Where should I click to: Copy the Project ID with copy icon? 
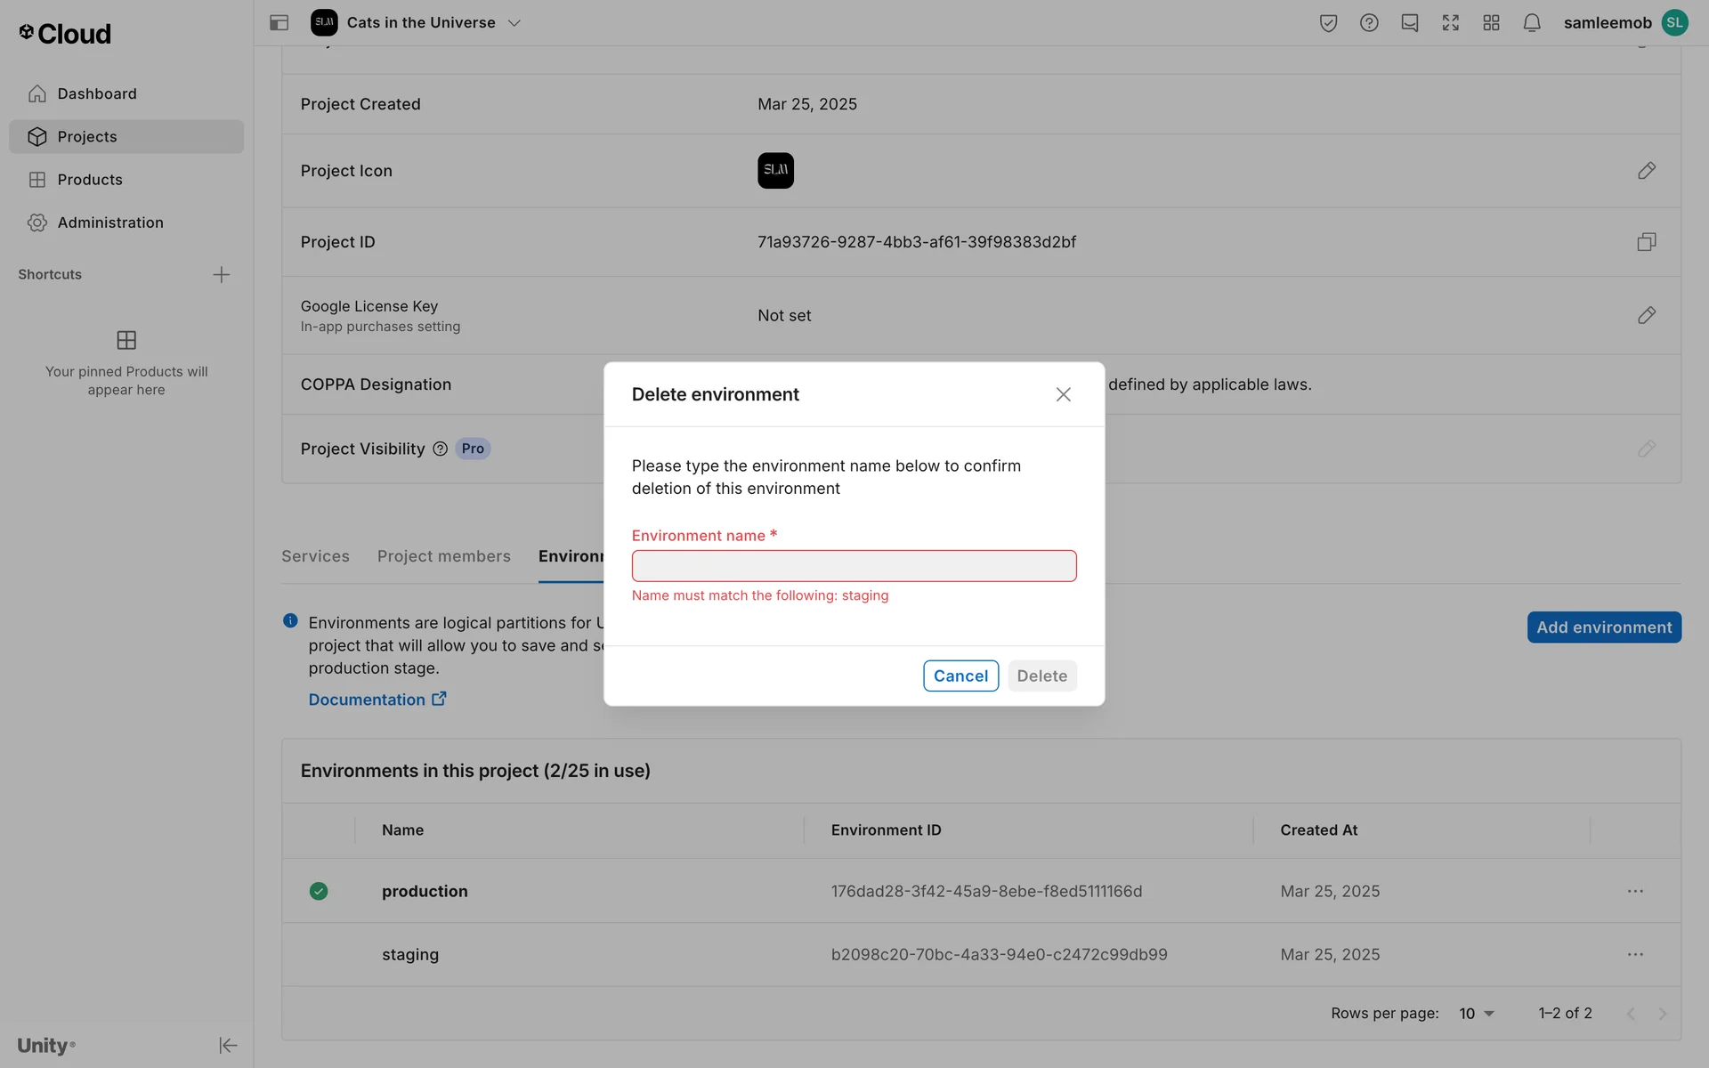point(1646,242)
